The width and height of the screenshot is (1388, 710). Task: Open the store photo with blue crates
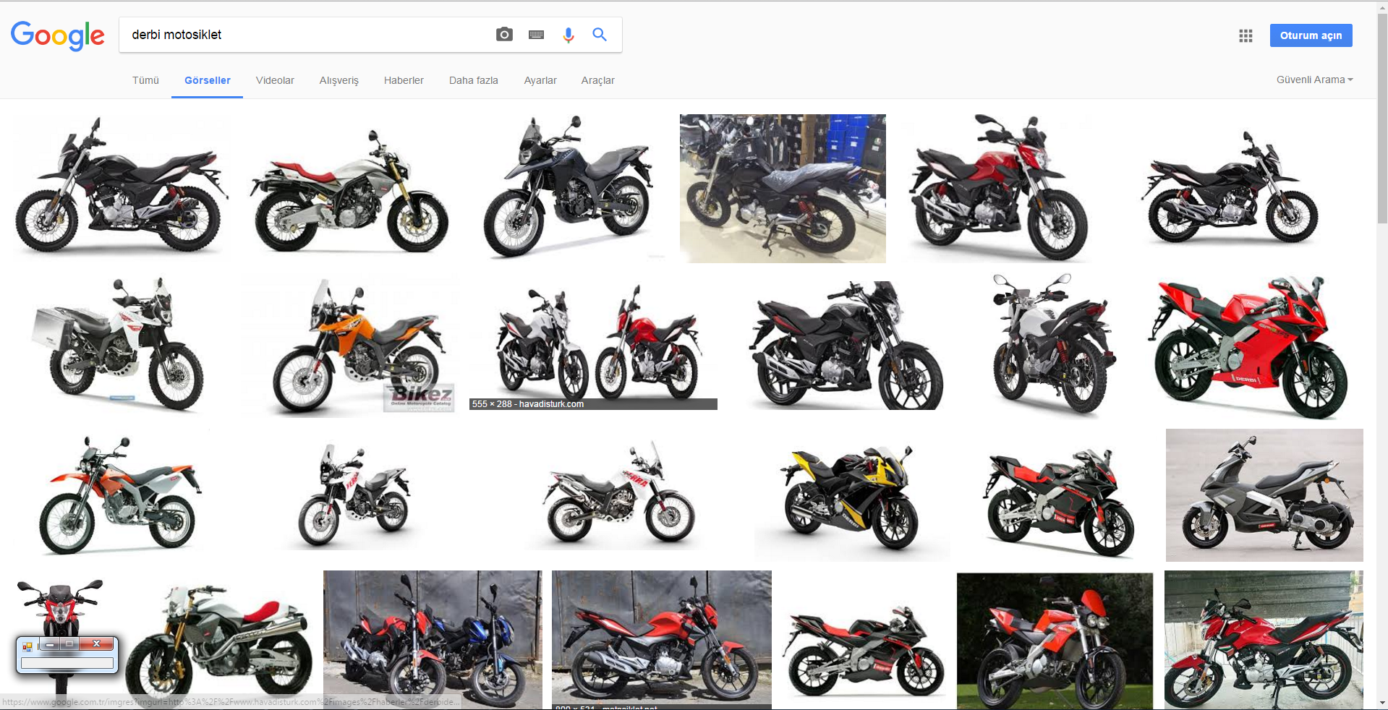coord(783,189)
